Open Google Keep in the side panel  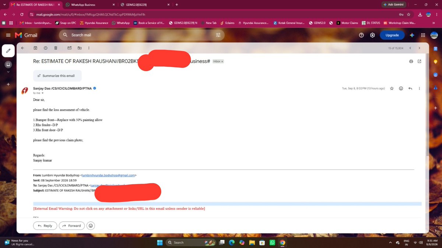click(x=435, y=61)
